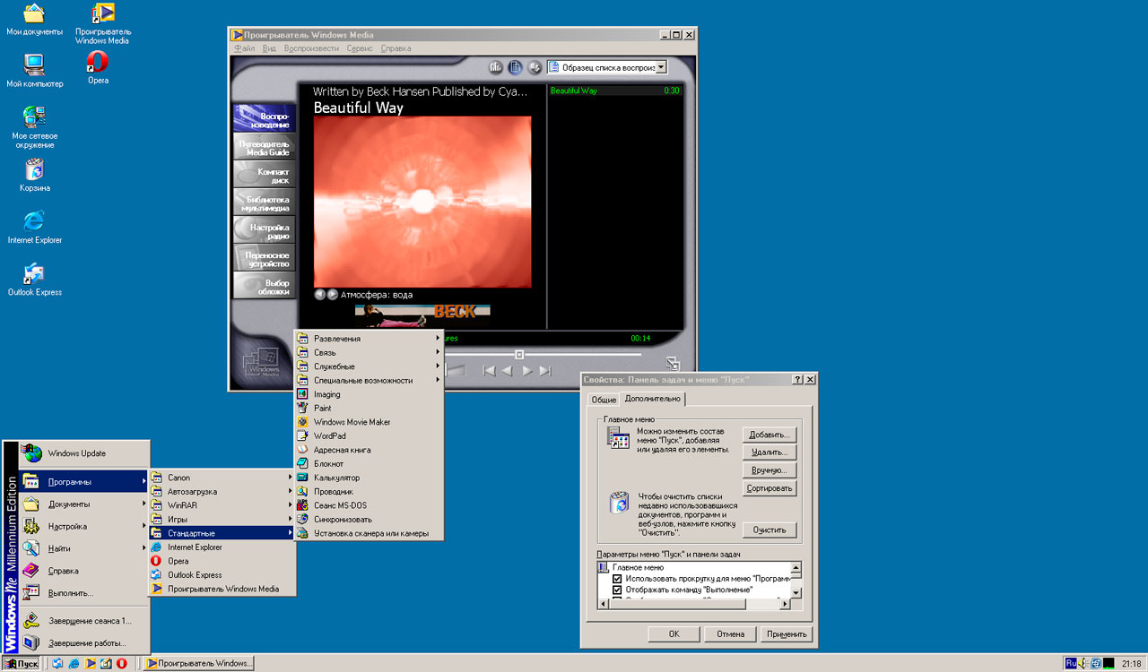The height and width of the screenshot is (672, 1148).
Task: Click the Очистить button
Action: (770, 530)
